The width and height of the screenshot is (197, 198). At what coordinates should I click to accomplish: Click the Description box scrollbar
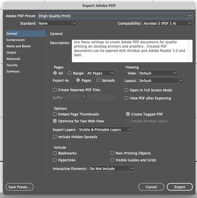pos(190,51)
